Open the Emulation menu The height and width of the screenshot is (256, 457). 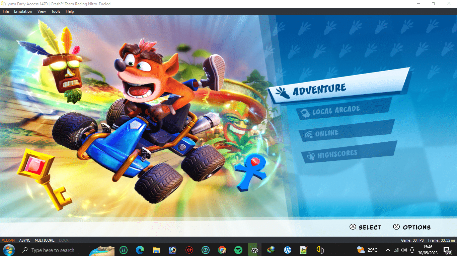click(23, 11)
